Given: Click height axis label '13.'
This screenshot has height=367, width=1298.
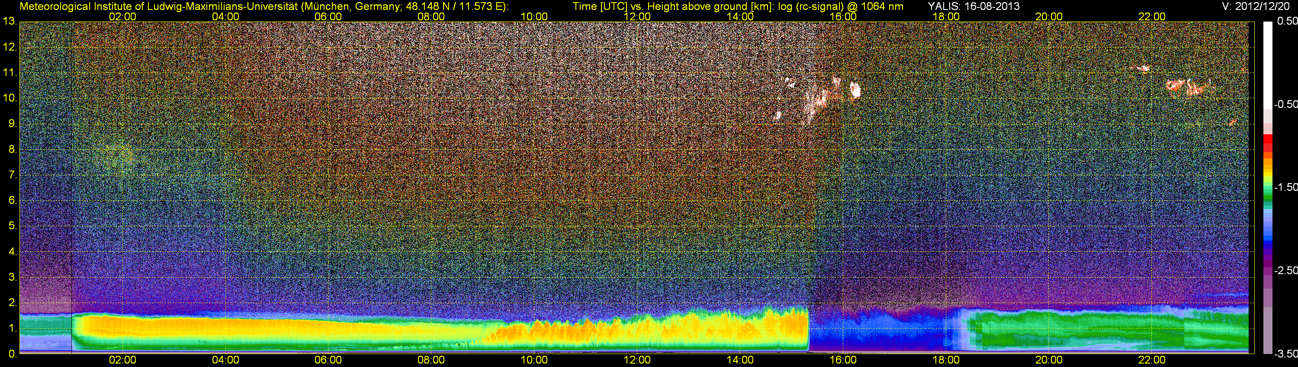Looking at the screenshot, I should 10,22.
